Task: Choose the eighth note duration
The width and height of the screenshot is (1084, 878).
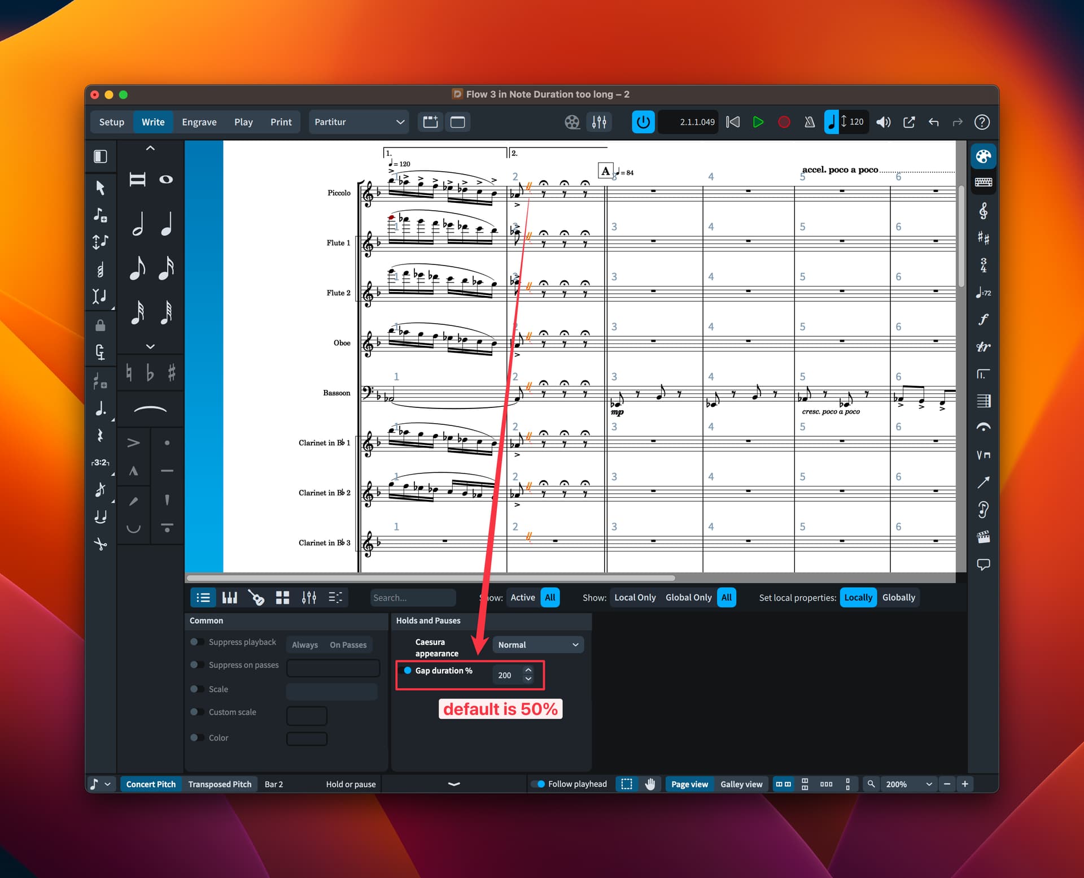Action: (x=138, y=268)
